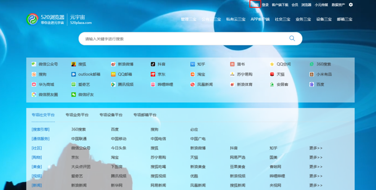Open the QQ邮箱 shortcut icon
376x190 pixels.
coord(113,74)
